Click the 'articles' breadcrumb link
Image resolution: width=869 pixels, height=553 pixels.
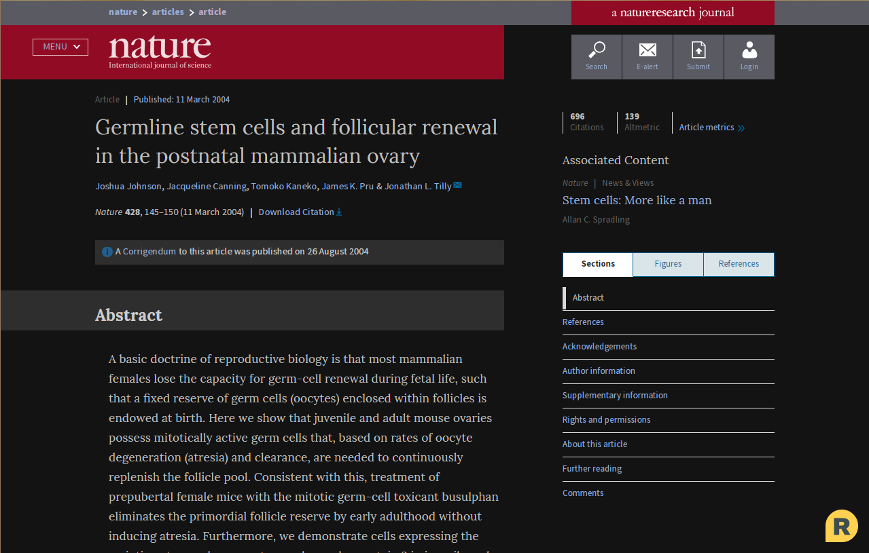pos(168,12)
